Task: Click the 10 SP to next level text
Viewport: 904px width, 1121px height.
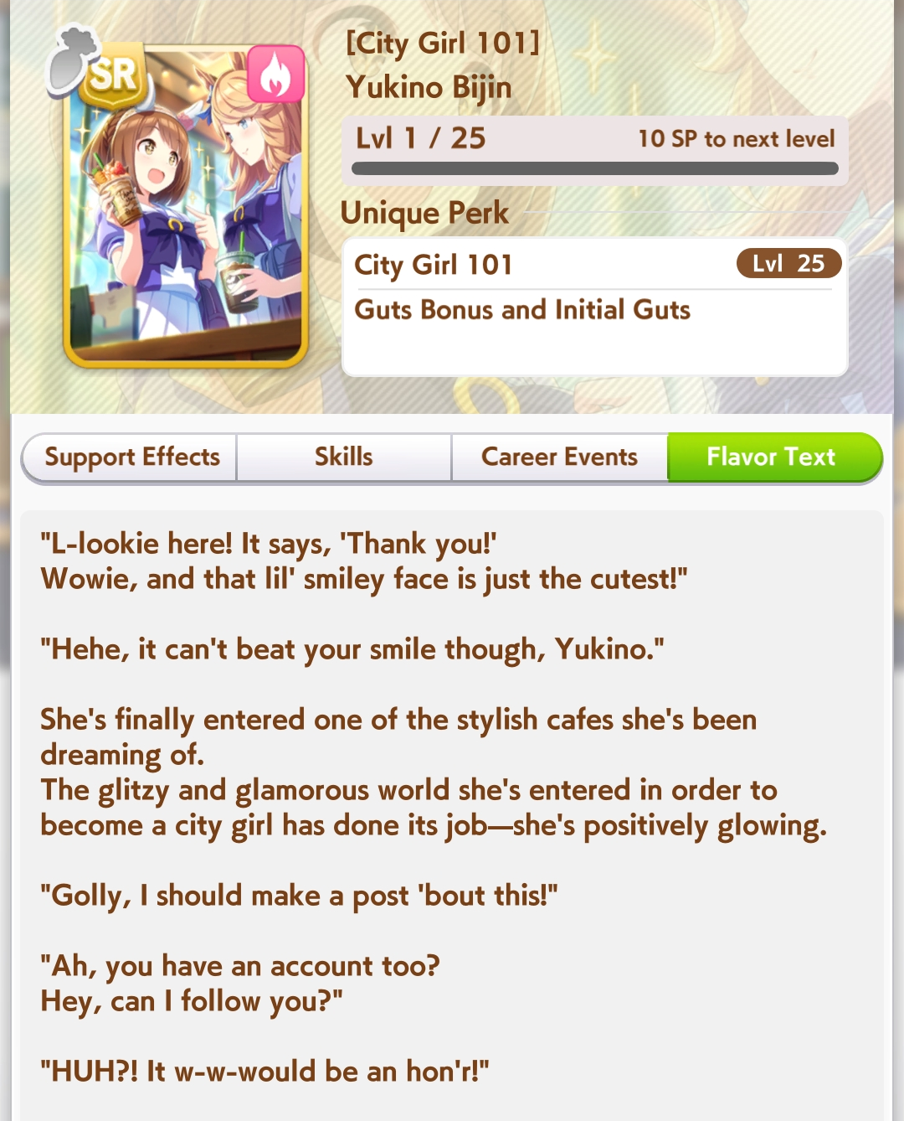Action: pos(737,139)
